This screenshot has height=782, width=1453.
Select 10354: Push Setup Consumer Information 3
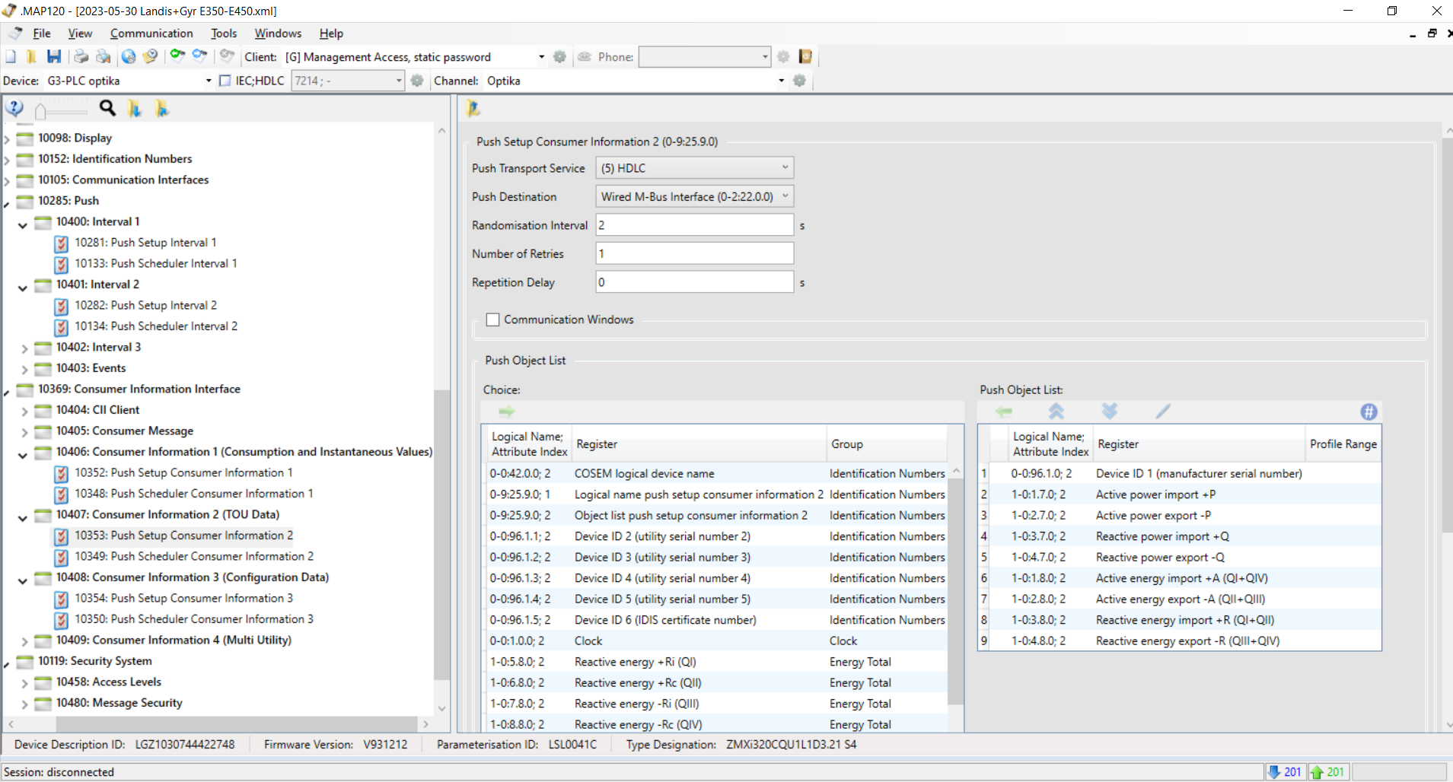[x=183, y=599]
